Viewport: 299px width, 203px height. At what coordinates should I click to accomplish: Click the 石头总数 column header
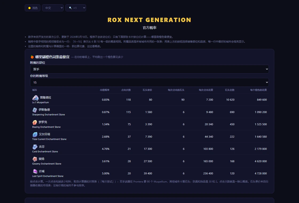tap(230, 90)
